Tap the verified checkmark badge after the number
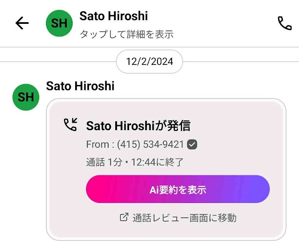The image size is (299, 249). [192, 144]
